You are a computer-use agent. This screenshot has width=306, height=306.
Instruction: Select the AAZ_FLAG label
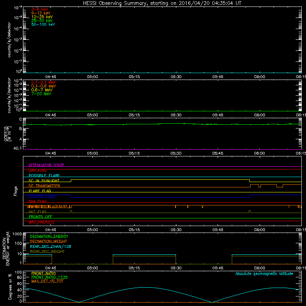coord(37,212)
